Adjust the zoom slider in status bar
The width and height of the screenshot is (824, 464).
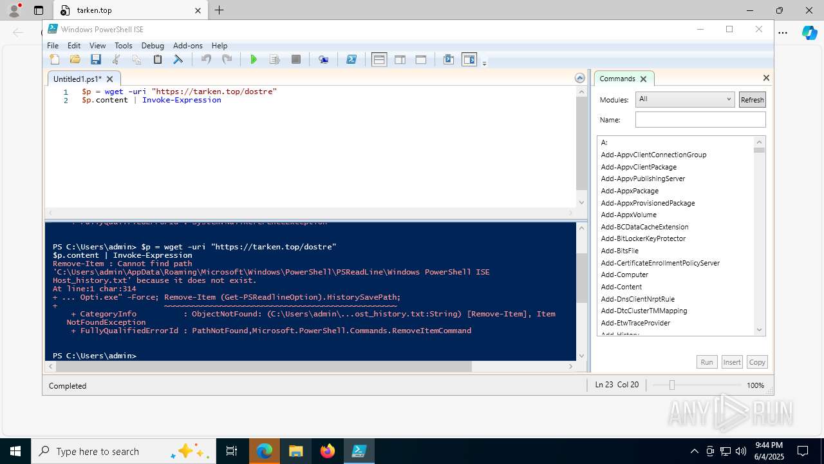tap(671, 385)
